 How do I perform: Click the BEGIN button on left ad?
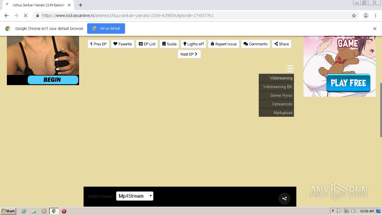(53, 80)
